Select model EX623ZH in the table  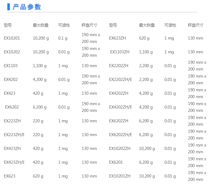pos(118,38)
